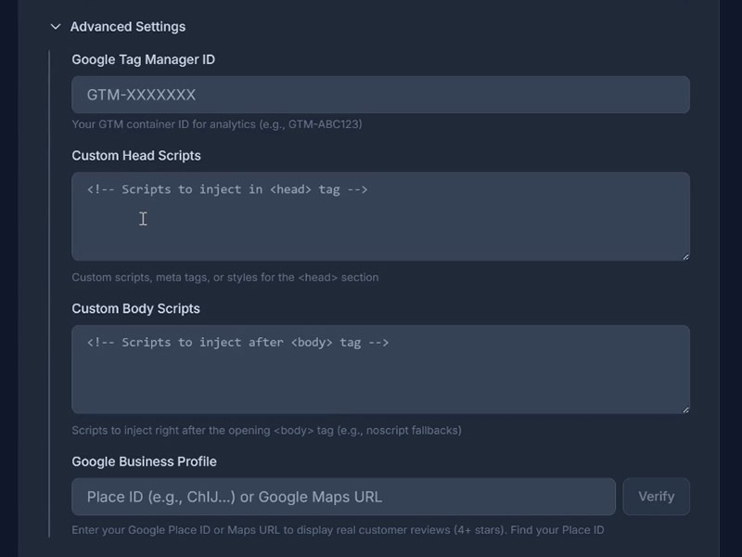Click the Google Tag Manager ID label
This screenshot has width=742, height=557.
pyautogui.click(x=143, y=59)
